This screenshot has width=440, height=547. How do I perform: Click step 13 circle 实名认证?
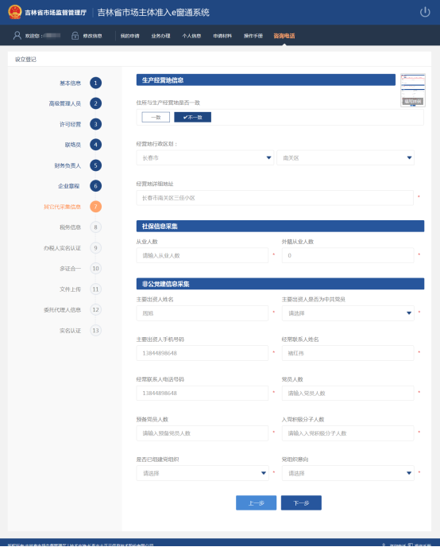pos(96,331)
